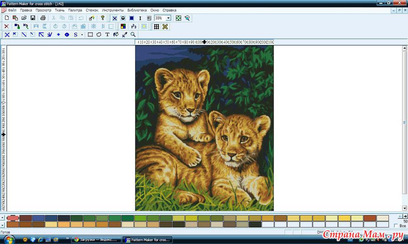408x244 pixels.
Task: Pick the eyedropper color picker tool
Action: click(125, 35)
